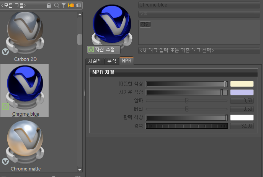This screenshot has width=263, height=177.
Task: Click the 광택 value field 32,00
Action: 242,126
